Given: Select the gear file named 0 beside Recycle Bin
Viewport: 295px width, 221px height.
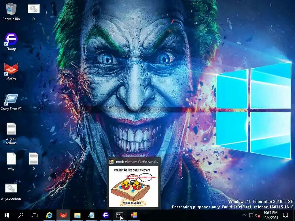Looking at the screenshot, I should coord(34,12).
